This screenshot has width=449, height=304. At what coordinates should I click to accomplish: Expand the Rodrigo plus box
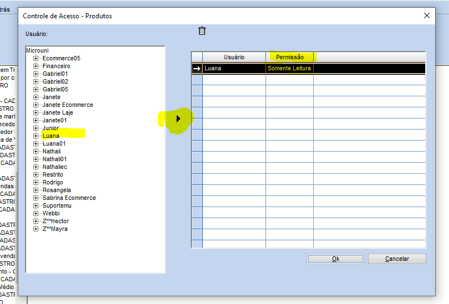tap(36, 182)
